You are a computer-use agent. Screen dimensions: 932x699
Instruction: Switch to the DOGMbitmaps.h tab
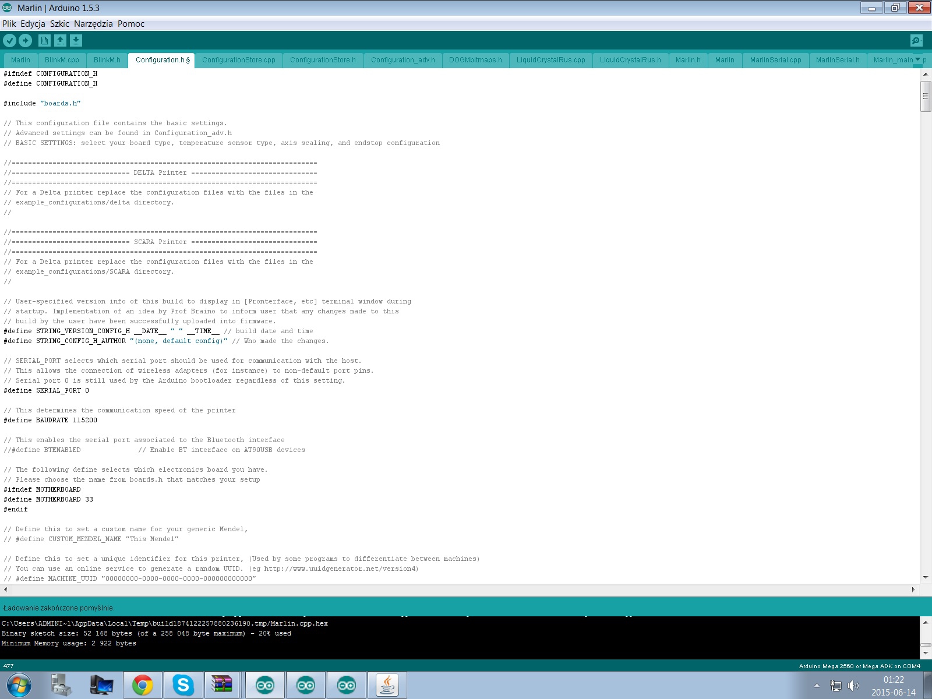click(x=475, y=60)
